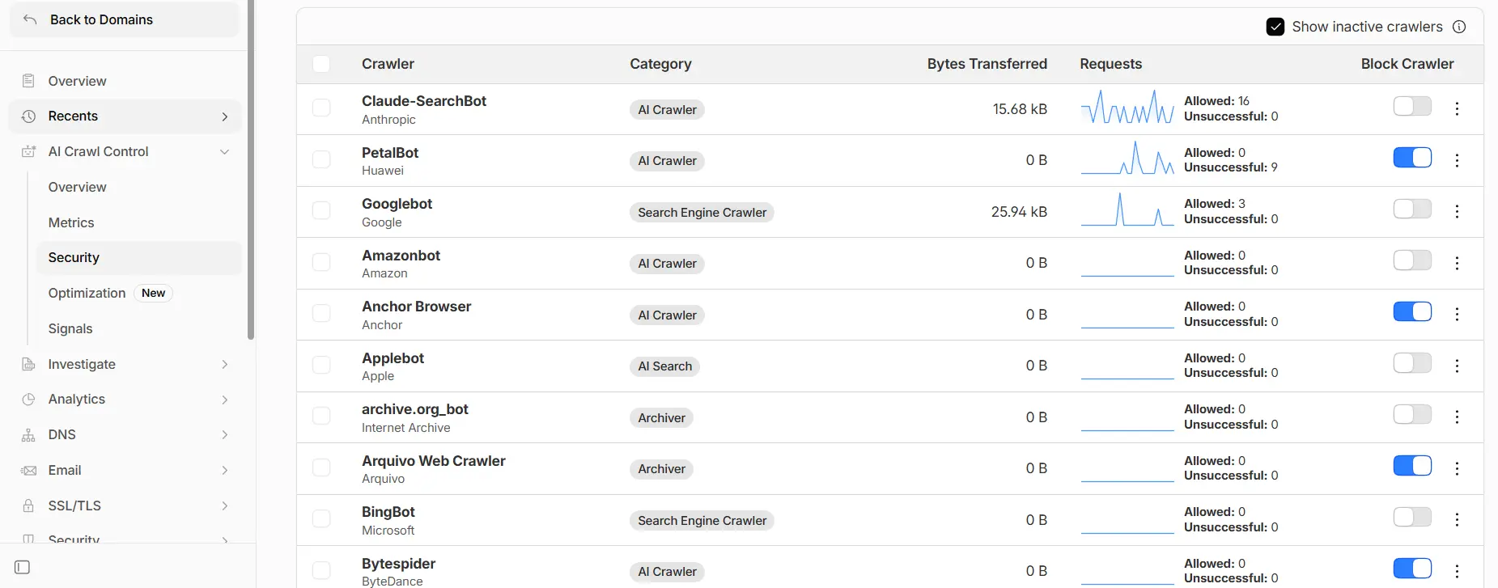Expand the Email chevron
This screenshot has height=588, width=1498.
(x=225, y=470)
